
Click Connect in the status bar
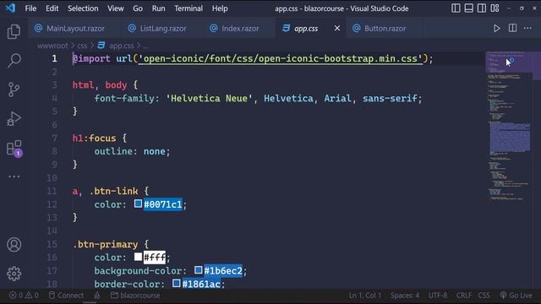click(x=66, y=296)
